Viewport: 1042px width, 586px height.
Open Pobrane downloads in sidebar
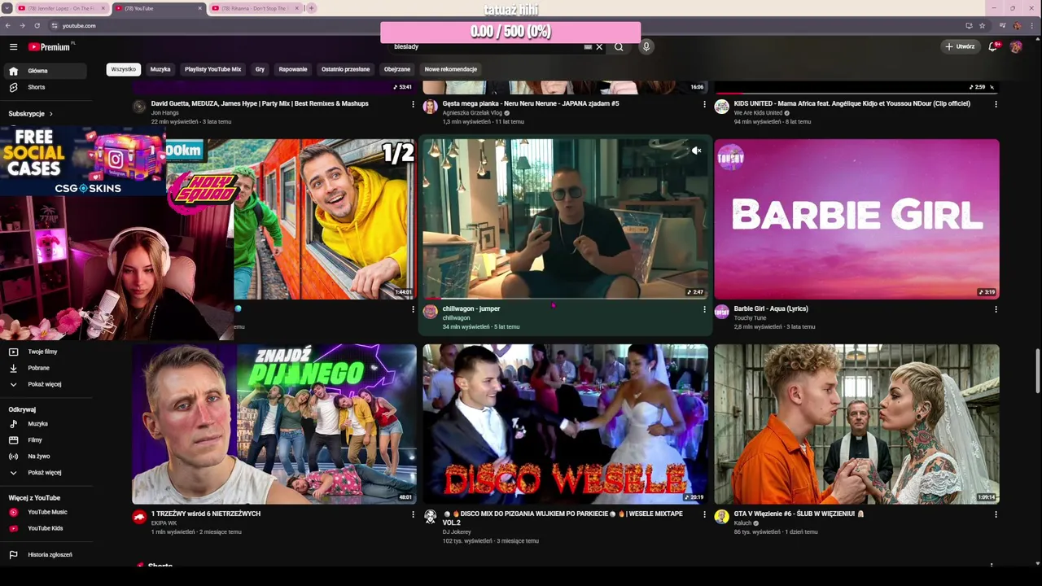[45, 368]
